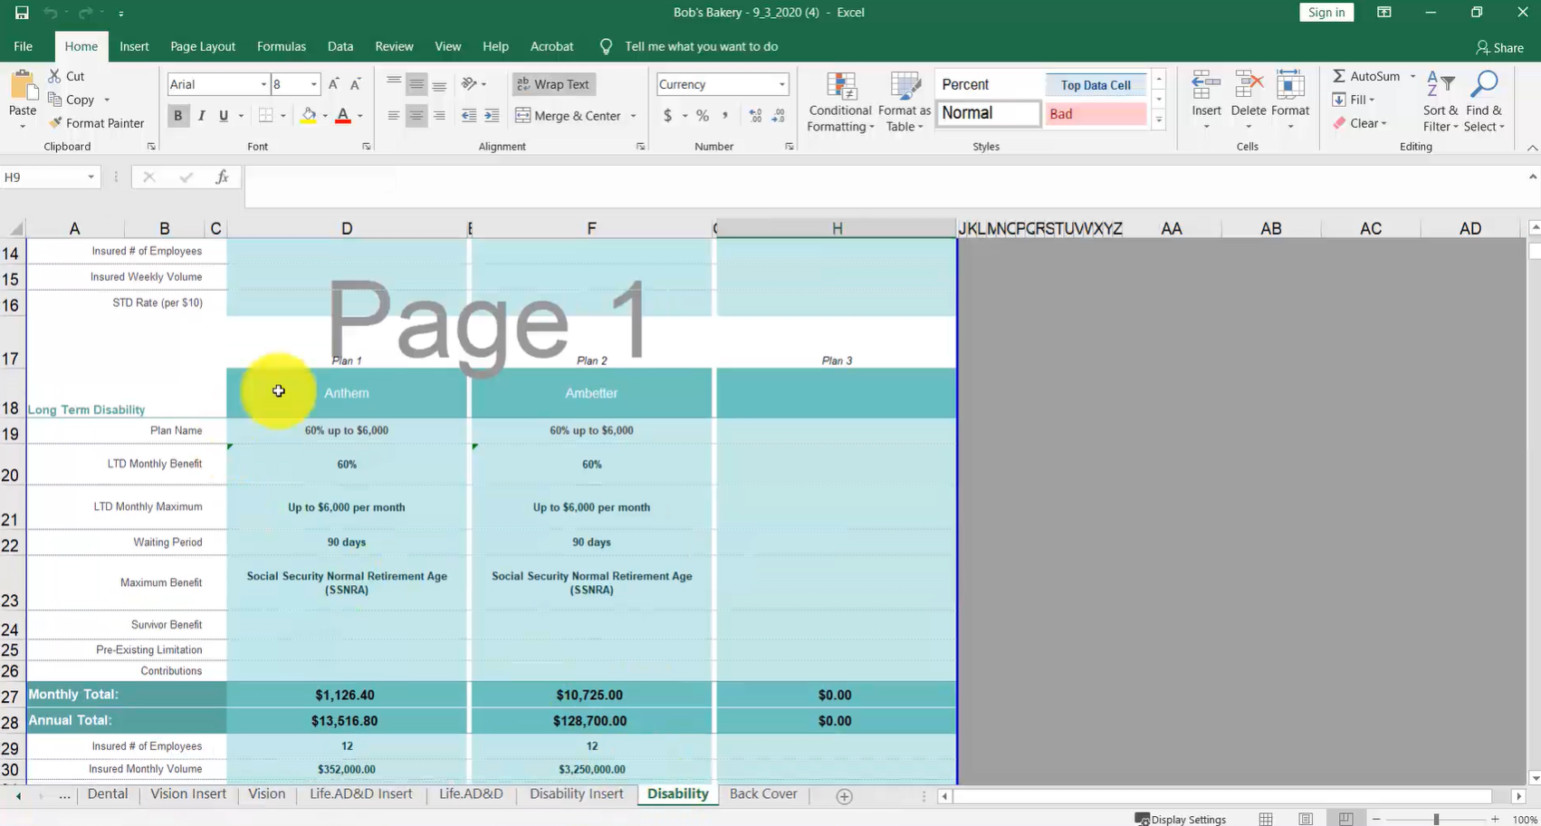
Task: Click the Cut scissors icon
Action: [55, 76]
